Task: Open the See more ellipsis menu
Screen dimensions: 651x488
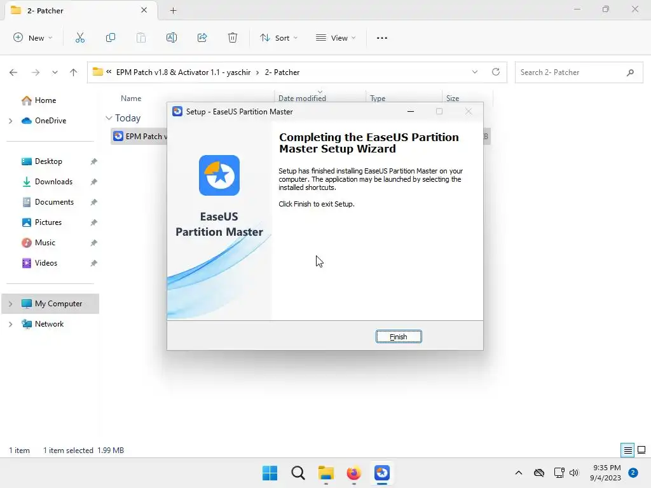Action: tap(382, 37)
